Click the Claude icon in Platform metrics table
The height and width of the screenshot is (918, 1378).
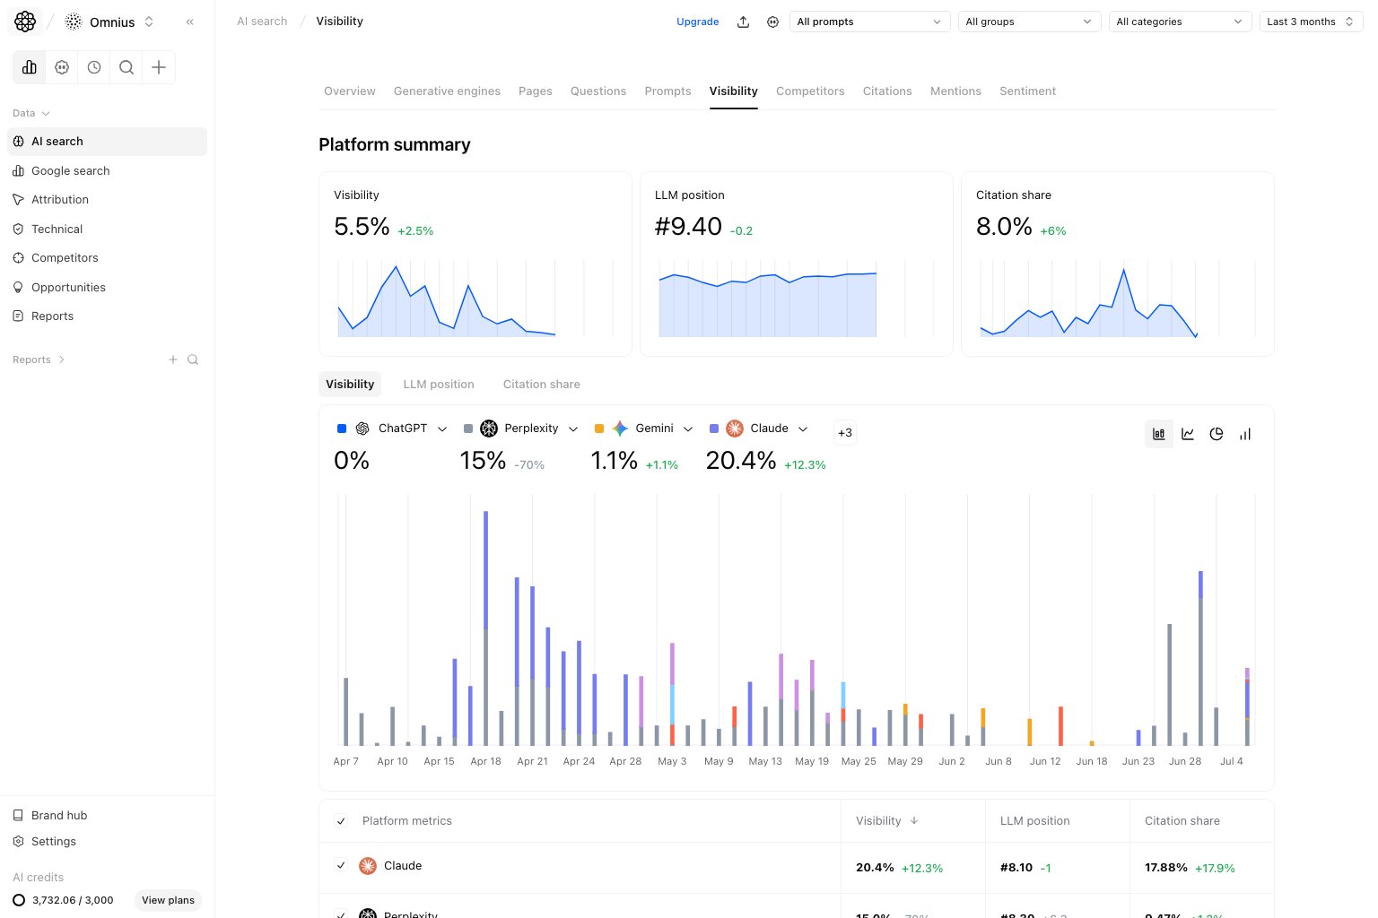(368, 866)
